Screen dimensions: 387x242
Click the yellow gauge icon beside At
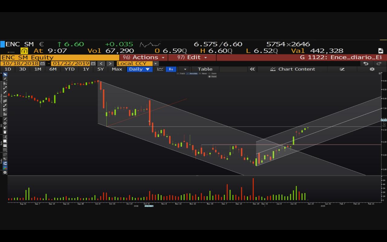(x=24, y=51)
